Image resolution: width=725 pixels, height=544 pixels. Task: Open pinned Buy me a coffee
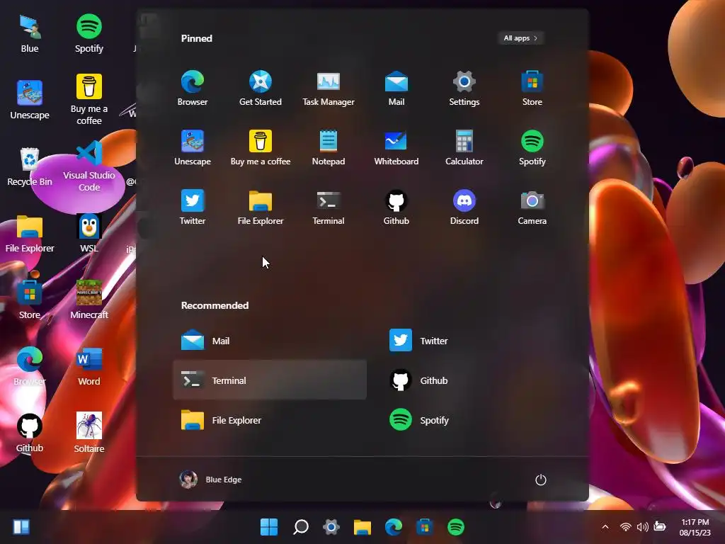coord(261,148)
